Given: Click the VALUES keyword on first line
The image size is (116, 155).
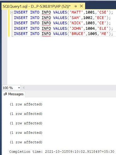Looking at the screenshot, I should pos(60,12).
